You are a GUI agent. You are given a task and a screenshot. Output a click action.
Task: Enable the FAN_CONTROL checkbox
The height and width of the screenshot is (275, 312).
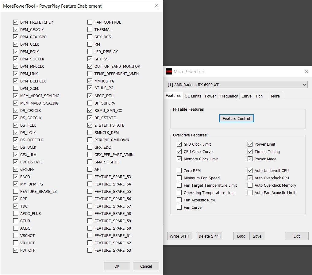(x=90, y=22)
